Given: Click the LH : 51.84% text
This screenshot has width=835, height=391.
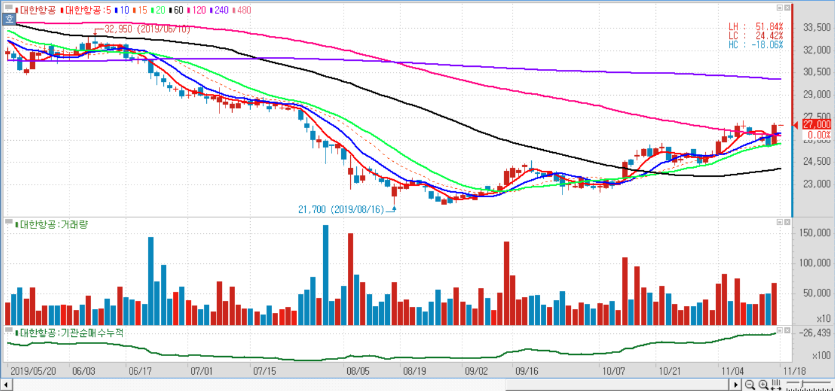Looking at the screenshot, I should pyautogui.click(x=755, y=27).
